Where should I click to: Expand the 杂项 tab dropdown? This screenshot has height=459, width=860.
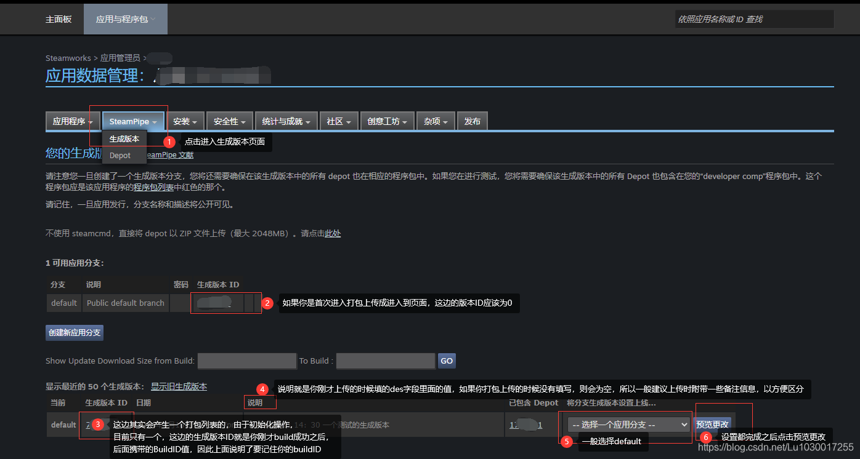tap(436, 121)
